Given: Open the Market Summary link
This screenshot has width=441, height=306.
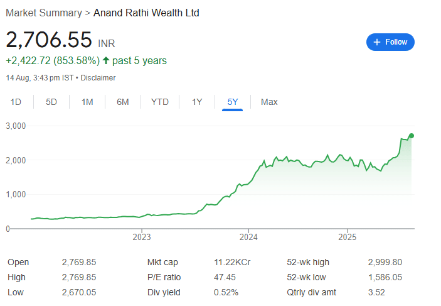Looking at the screenshot, I should [44, 13].
